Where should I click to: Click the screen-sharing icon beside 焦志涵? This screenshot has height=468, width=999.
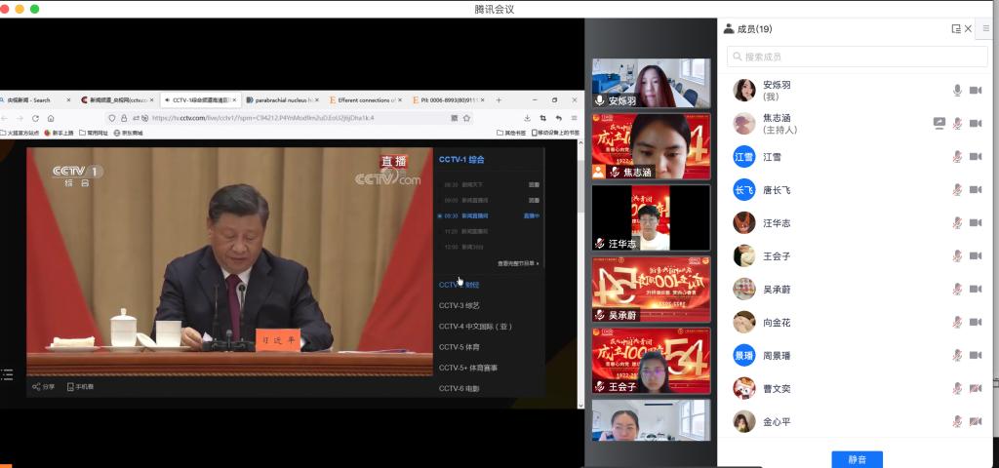pyautogui.click(x=939, y=124)
